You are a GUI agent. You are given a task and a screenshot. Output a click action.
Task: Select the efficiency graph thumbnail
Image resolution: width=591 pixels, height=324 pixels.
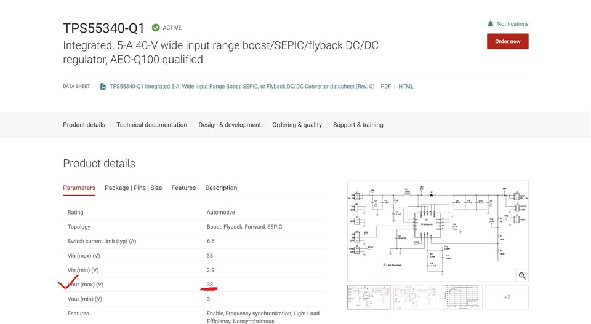(461, 298)
